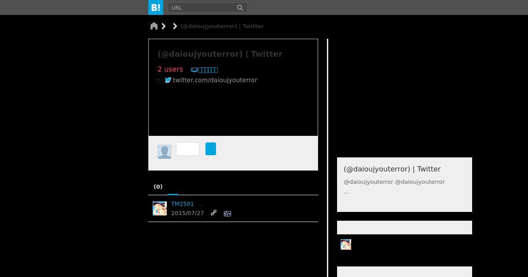Click the sidebar '@daioujyouterror @daioujyouterror' description
Viewport: 528px width, 277px height.
click(394, 182)
